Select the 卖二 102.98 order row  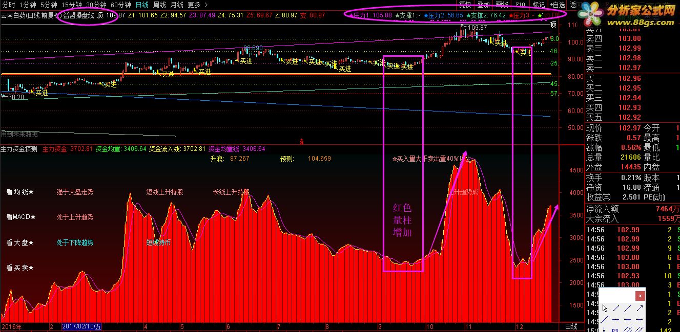[x=614, y=58]
